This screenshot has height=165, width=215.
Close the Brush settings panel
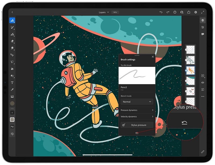pos(153,57)
